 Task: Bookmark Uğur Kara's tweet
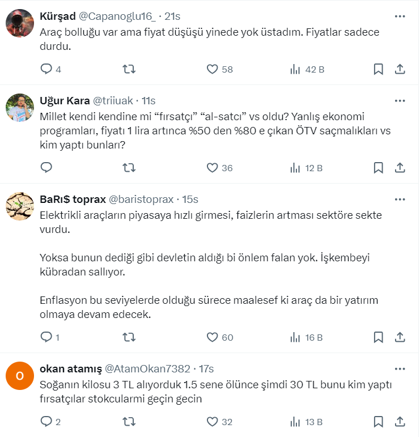[x=379, y=168]
